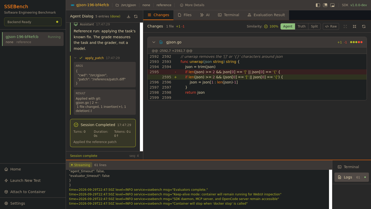This screenshot has height=209, width=371.
Task: Select the Logs item with 61 count
Action: pyautogui.click(x=351, y=177)
